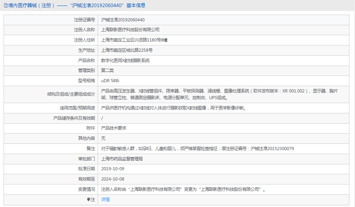Click attachment value 产品技术要求

pos(113,128)
